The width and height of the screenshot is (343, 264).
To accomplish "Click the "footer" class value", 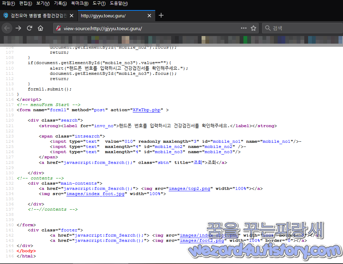I will pos(69,230).
